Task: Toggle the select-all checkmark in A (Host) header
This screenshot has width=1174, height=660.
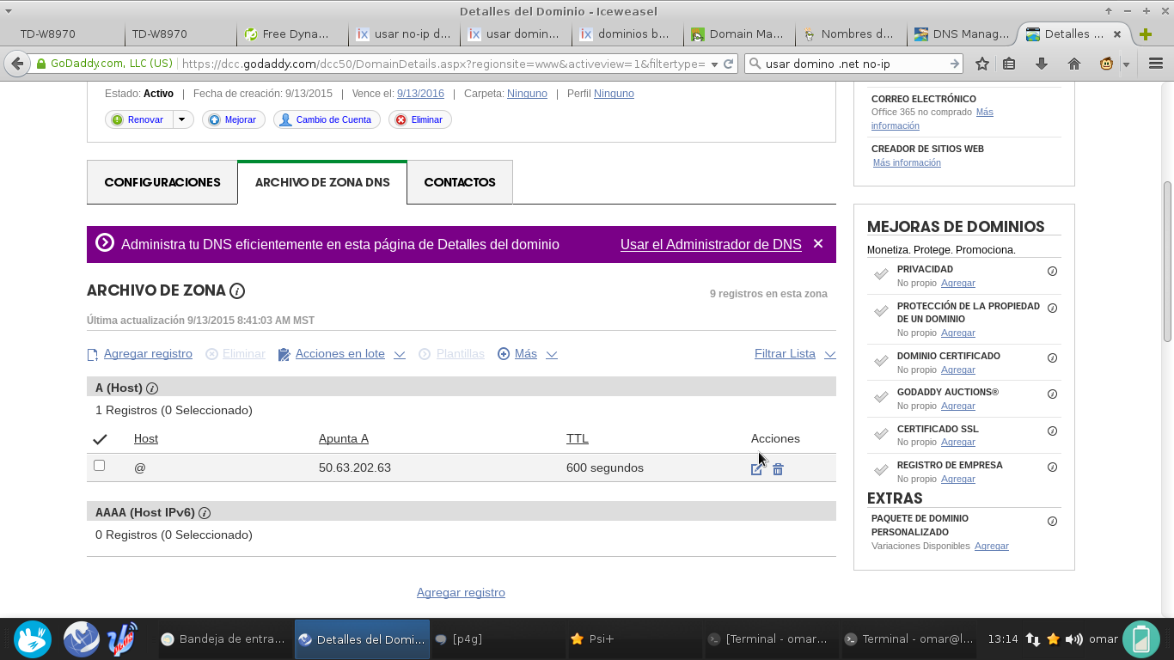Action: point(100,439)
